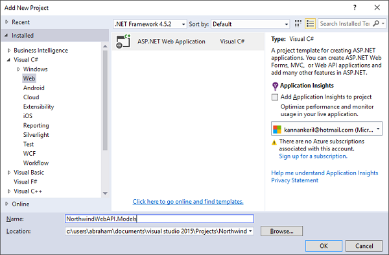The width and height of the screenshot is (389, 255).
Task: Expand the Visual C++ node arrow
Action: [x=9, y=191]
